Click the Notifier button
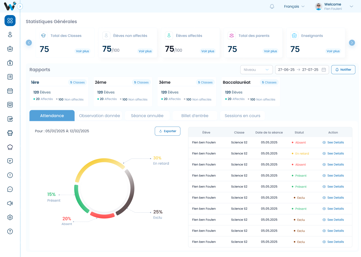 tap(343, 70)
